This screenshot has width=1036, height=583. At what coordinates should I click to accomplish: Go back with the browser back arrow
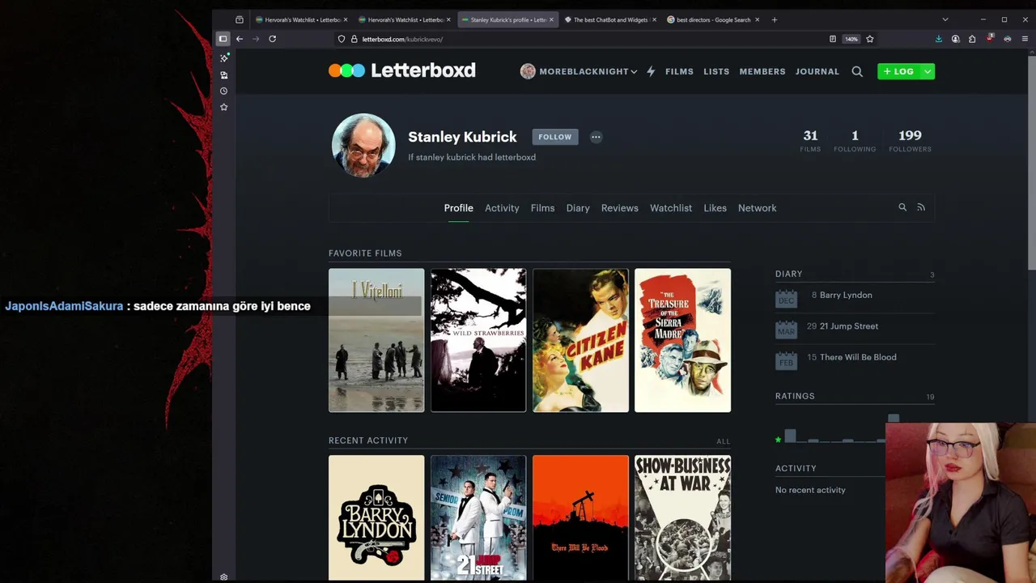tap(240, 39)
